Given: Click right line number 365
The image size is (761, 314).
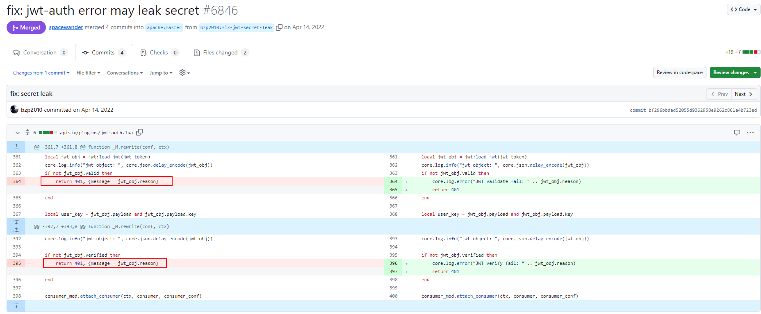Looking at the screenshot, I should 394,190.
